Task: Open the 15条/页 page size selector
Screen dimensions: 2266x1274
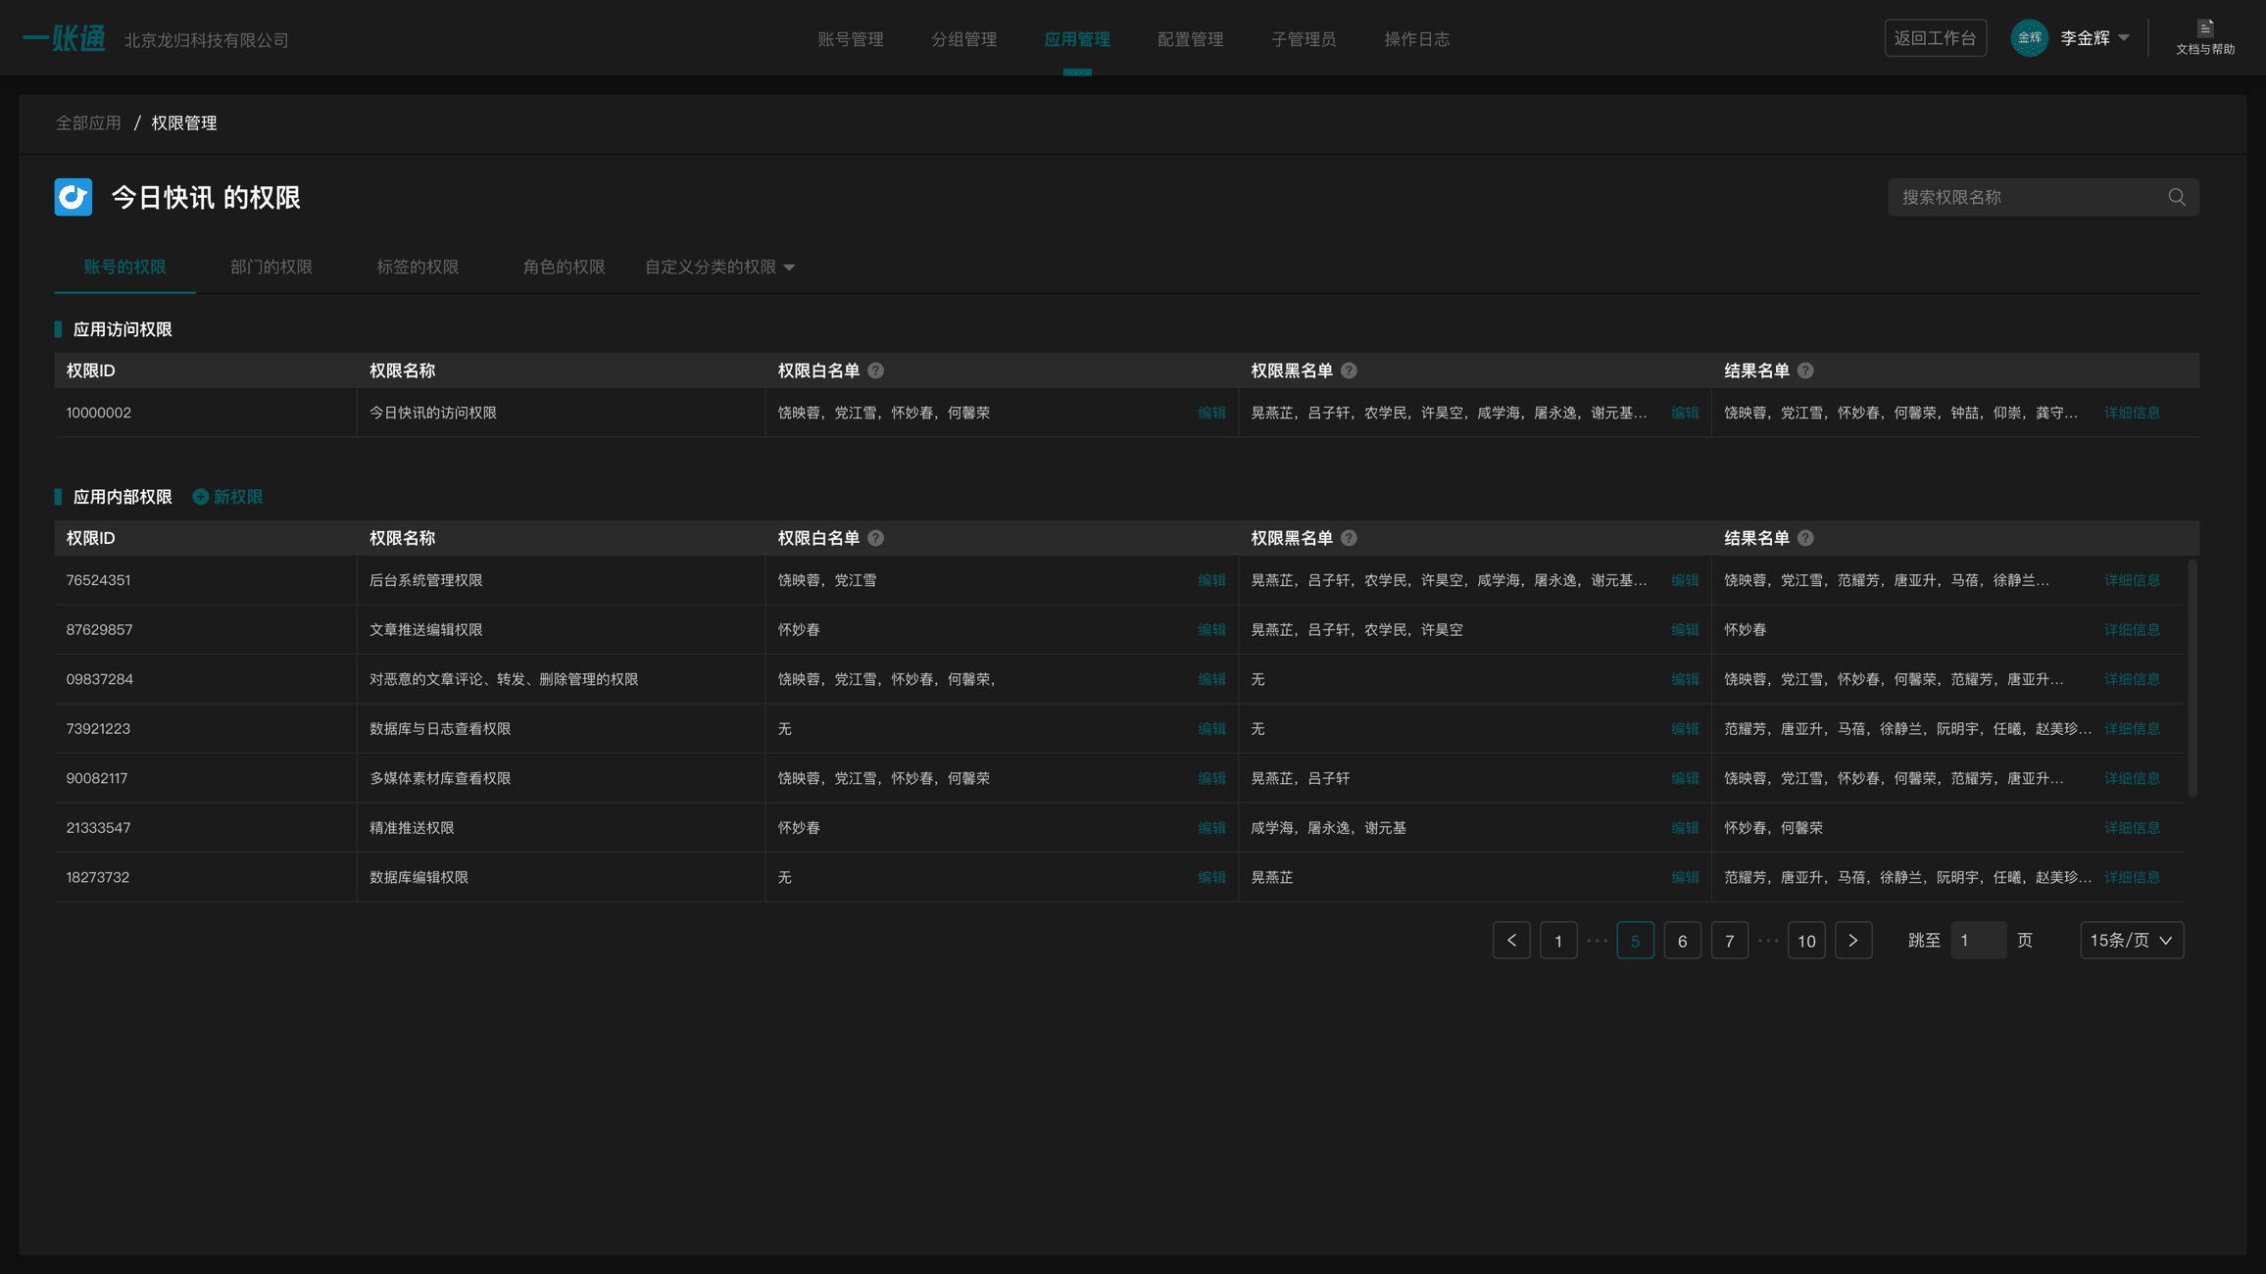Action: (x=2131, y=941)
